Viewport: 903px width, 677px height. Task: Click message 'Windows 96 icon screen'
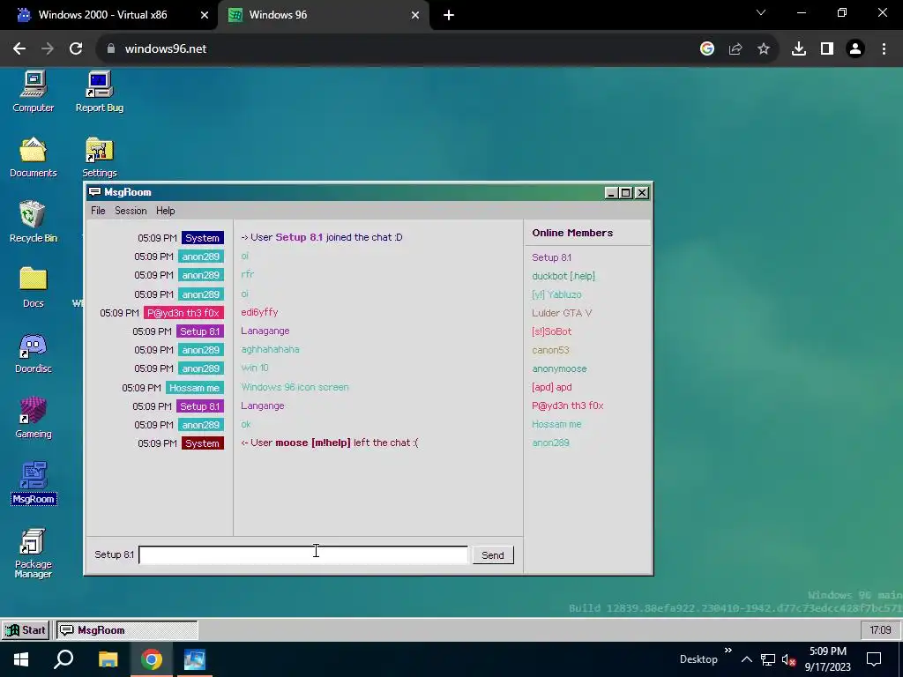coord(295,387)
